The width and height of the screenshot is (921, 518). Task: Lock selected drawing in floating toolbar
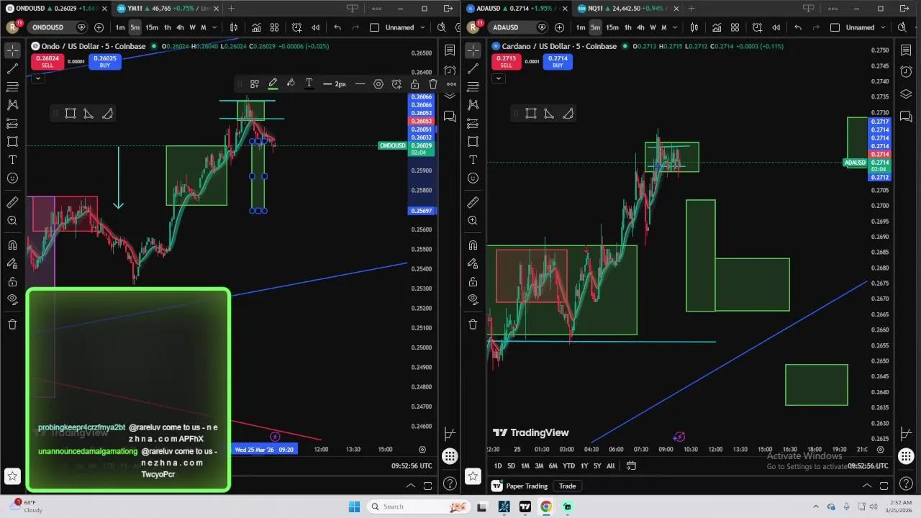pyautogui.click(x=415, y=84)
